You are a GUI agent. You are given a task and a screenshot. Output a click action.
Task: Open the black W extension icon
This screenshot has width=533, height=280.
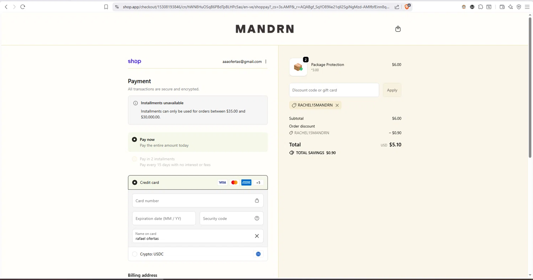[472, 7]
